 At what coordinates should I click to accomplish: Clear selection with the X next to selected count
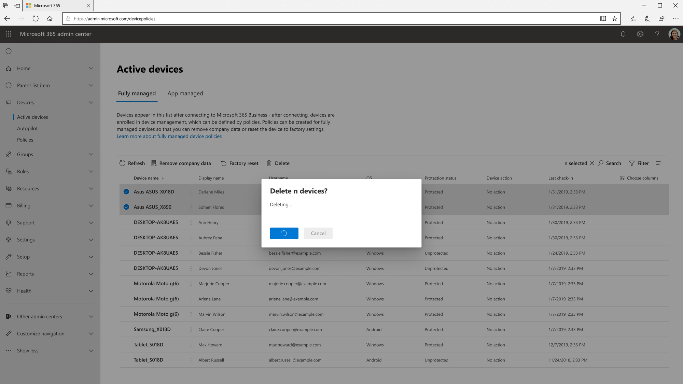pyautogui.click(x=592, y=163)
